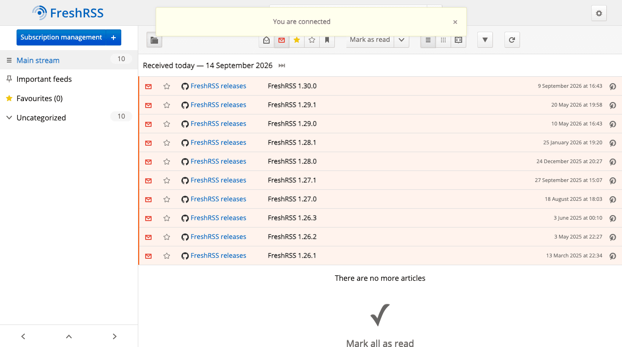Open the FreshRSS 1.30.0 article title
Image resolution: width=622 pixels, height=347 pixels.
pyautogui.click(x=292, y=86)
